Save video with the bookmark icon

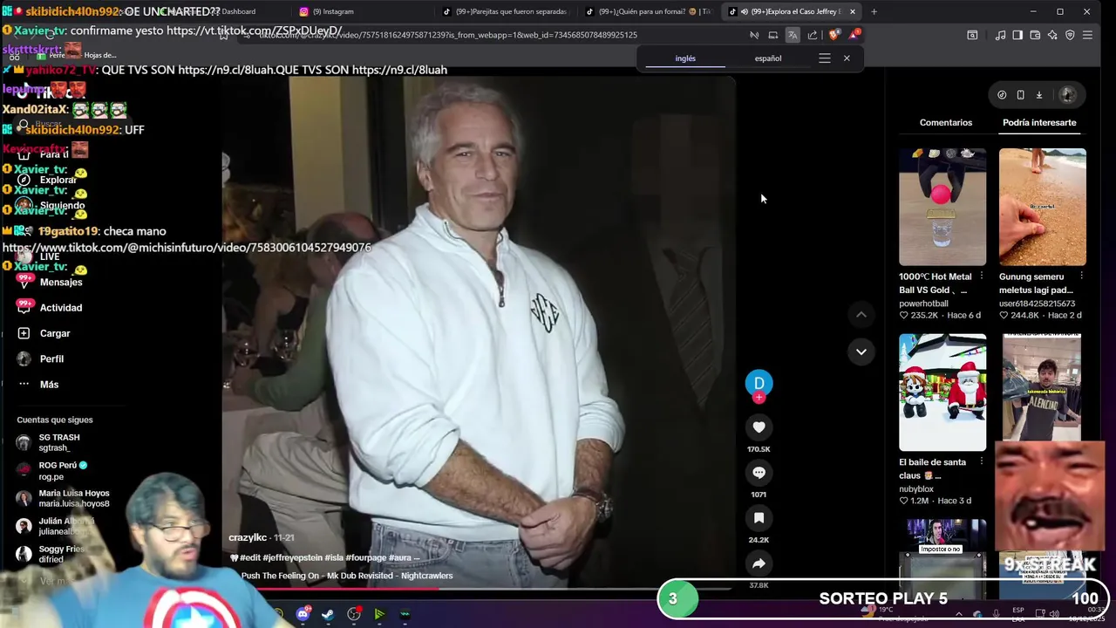pos(759,518)
